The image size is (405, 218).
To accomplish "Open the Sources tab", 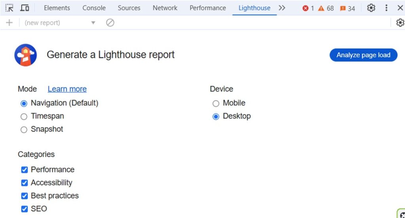I will (x=129, y=8).
